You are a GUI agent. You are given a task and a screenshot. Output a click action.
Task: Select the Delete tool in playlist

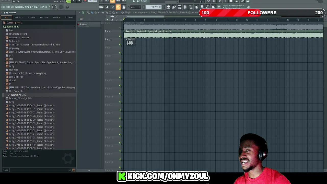pos(96,13)
